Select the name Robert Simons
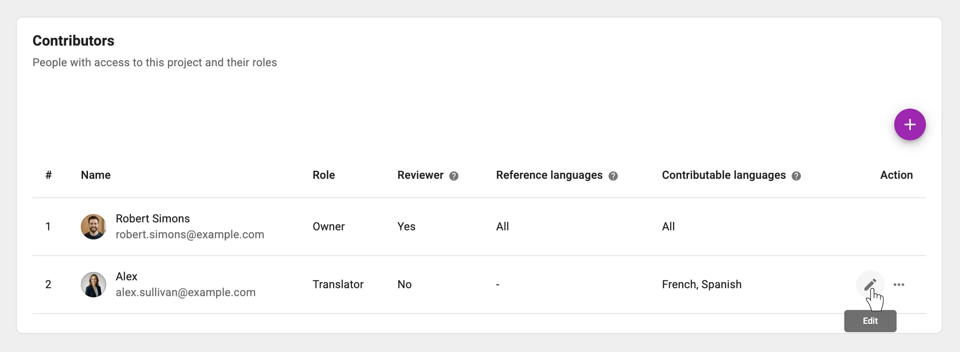Image resolution: width=960 pixels, height=352 pixels. point(152,218)
